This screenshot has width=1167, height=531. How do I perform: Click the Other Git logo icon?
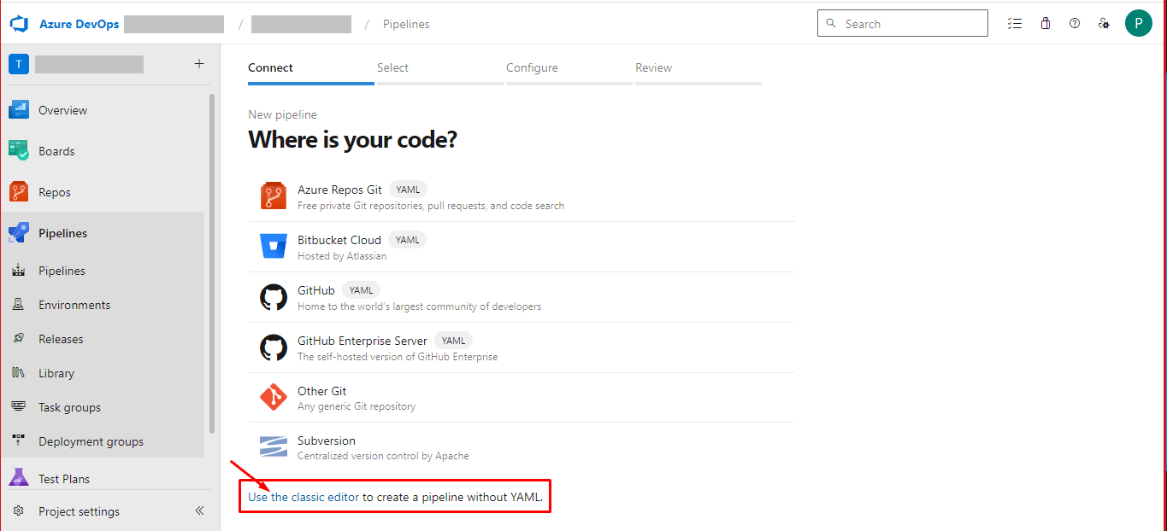(274, 398)
